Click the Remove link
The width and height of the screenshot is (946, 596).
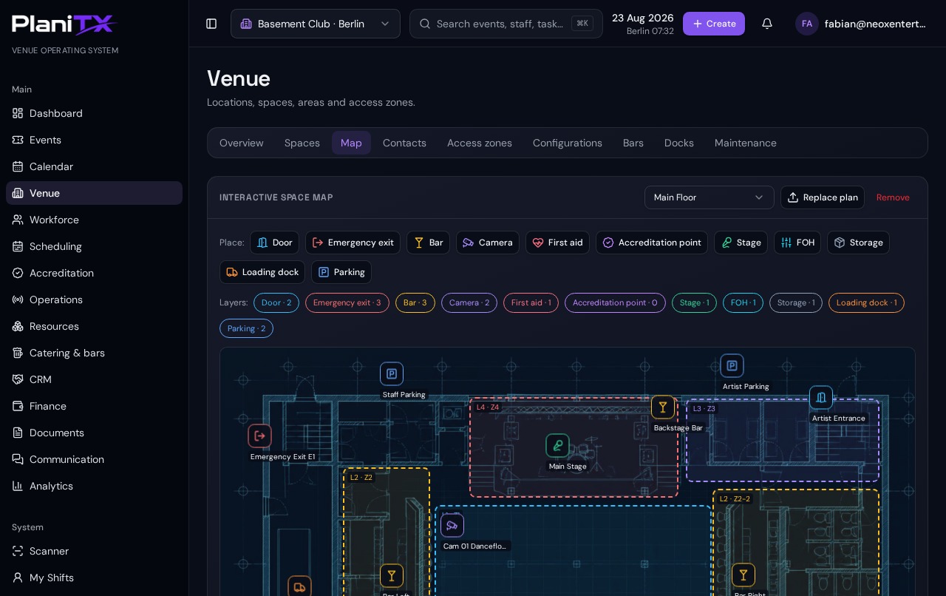coord(893,197)
